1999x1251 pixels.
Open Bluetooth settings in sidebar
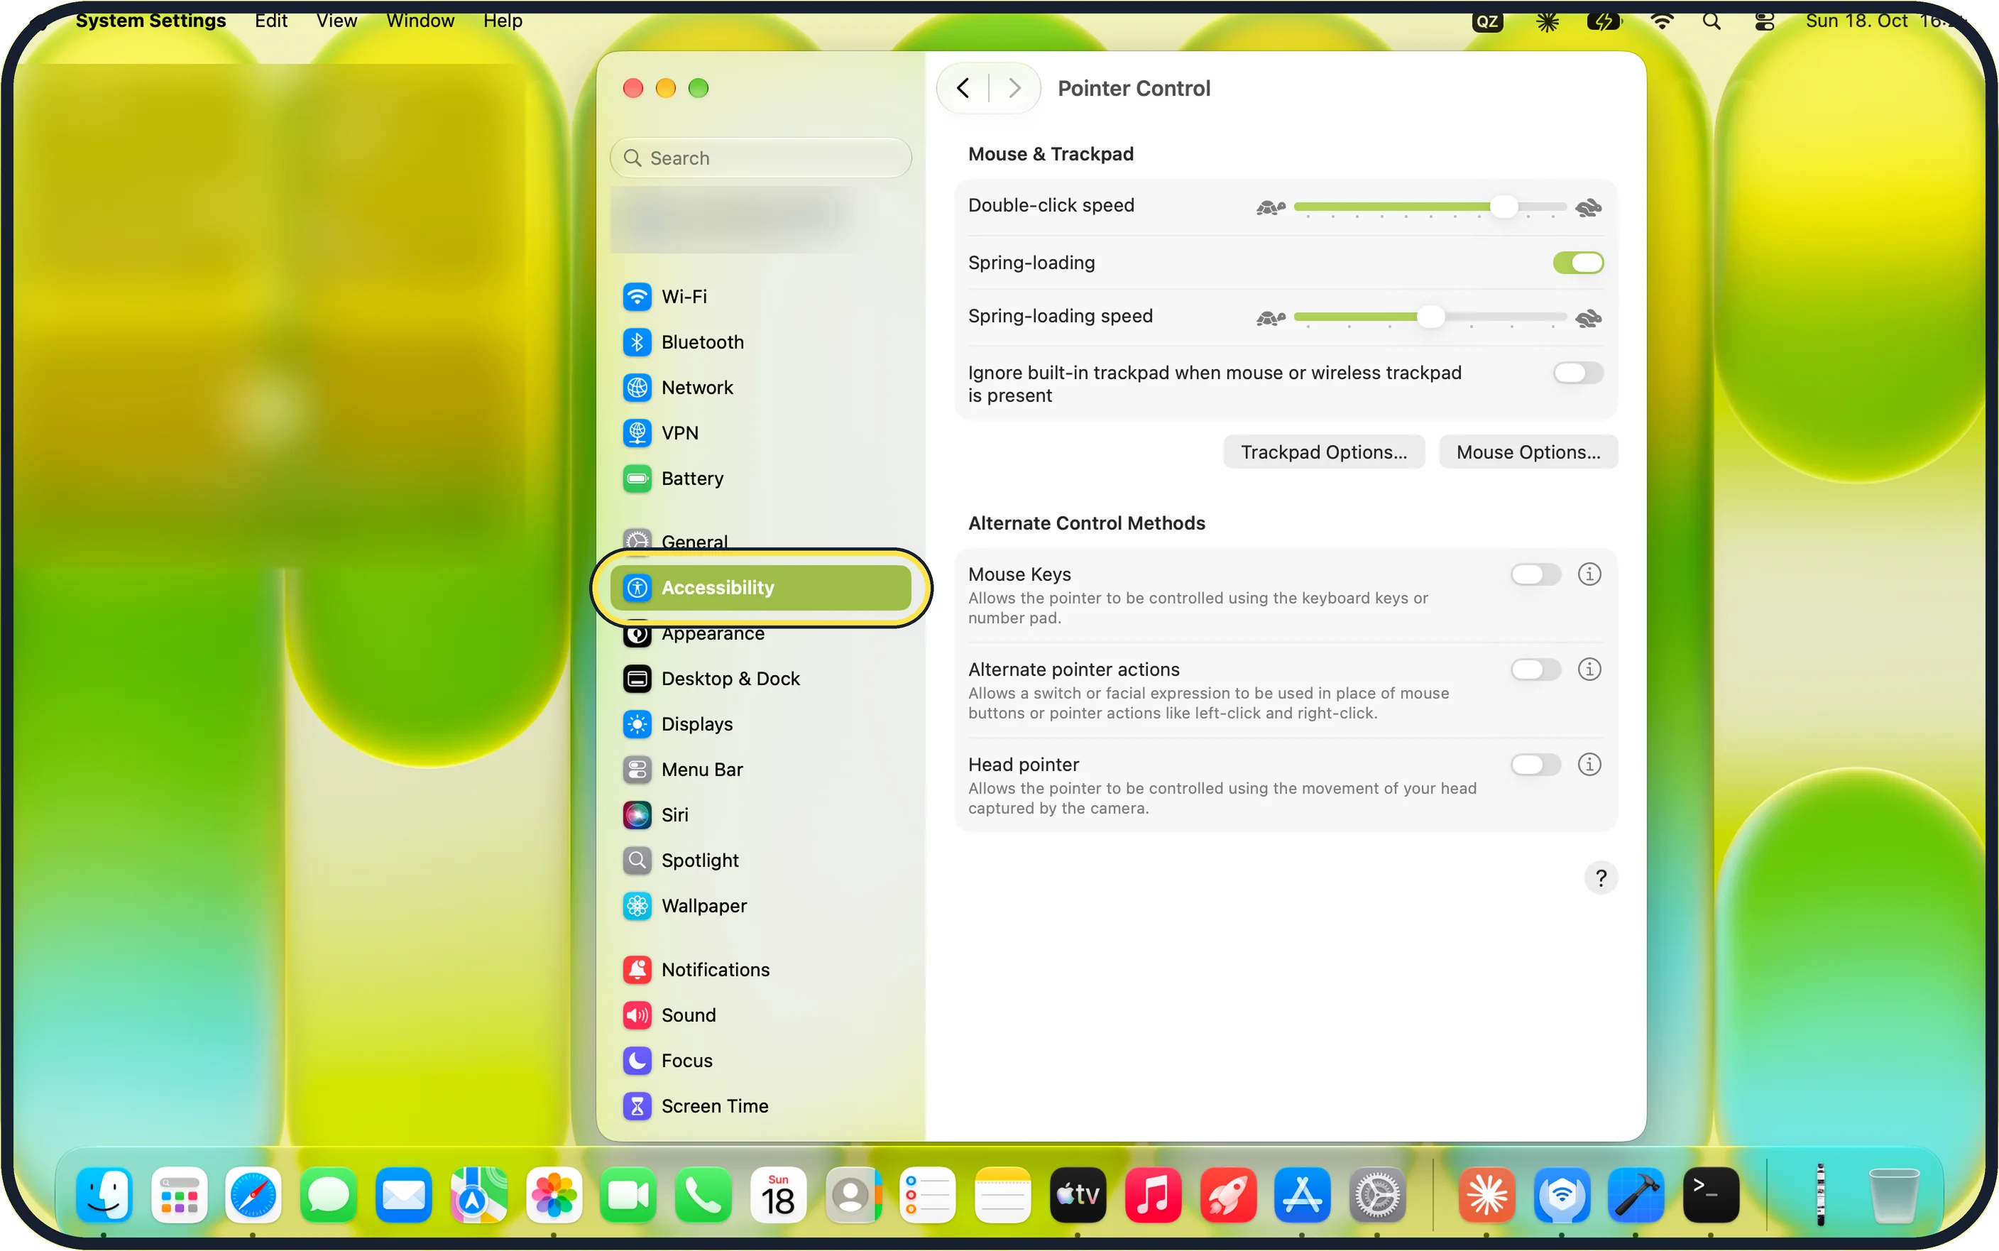coord(760,342)
